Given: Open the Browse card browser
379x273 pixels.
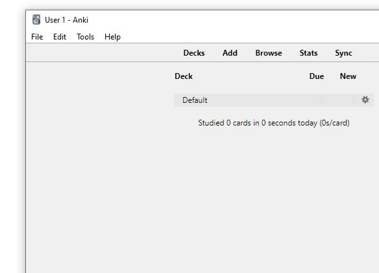Looking at the screenshot, I should click(x=269, y=53).
